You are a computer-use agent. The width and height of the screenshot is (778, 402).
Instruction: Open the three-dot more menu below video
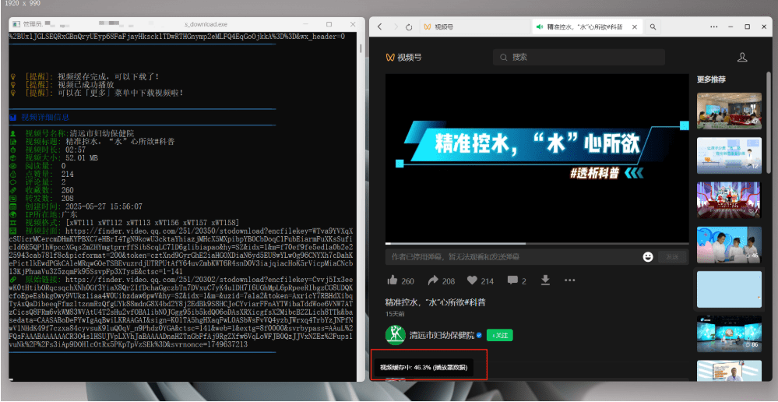(x=570, y=280)
